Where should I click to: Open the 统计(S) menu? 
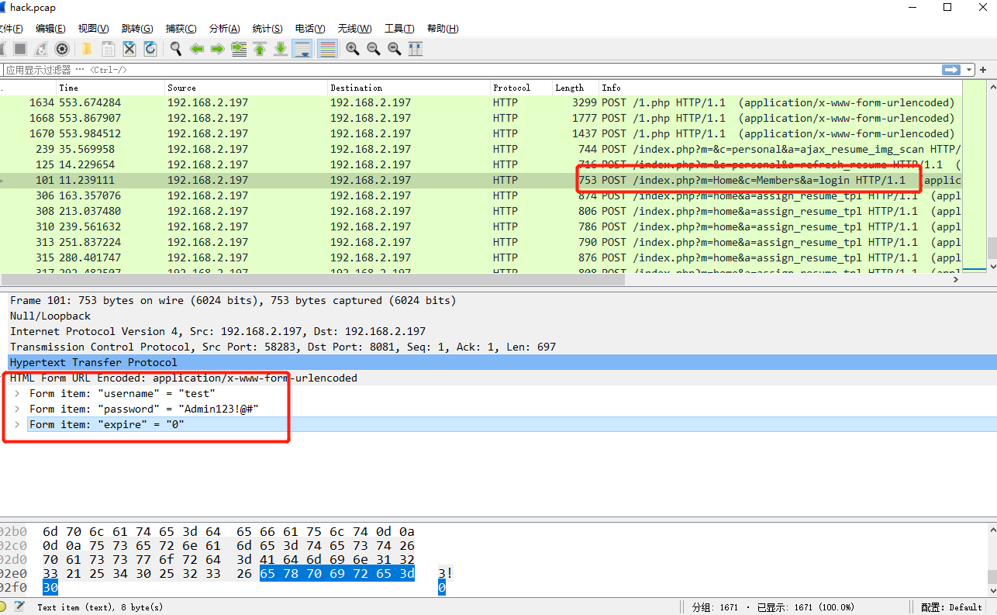click(x=267, y=29)
